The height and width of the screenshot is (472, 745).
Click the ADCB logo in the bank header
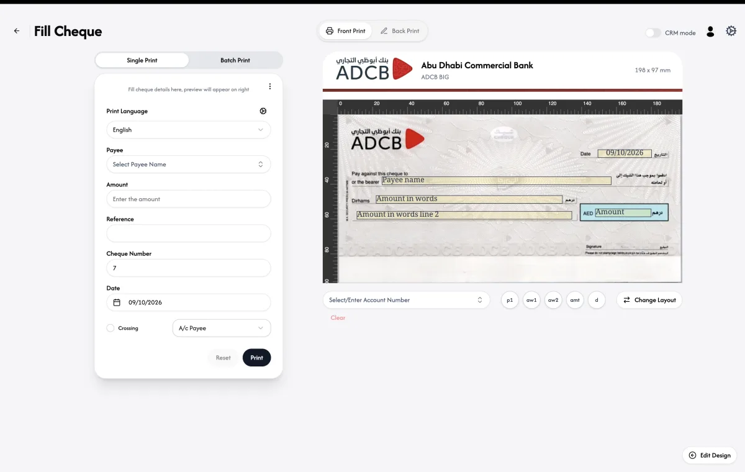coord(374,68)
